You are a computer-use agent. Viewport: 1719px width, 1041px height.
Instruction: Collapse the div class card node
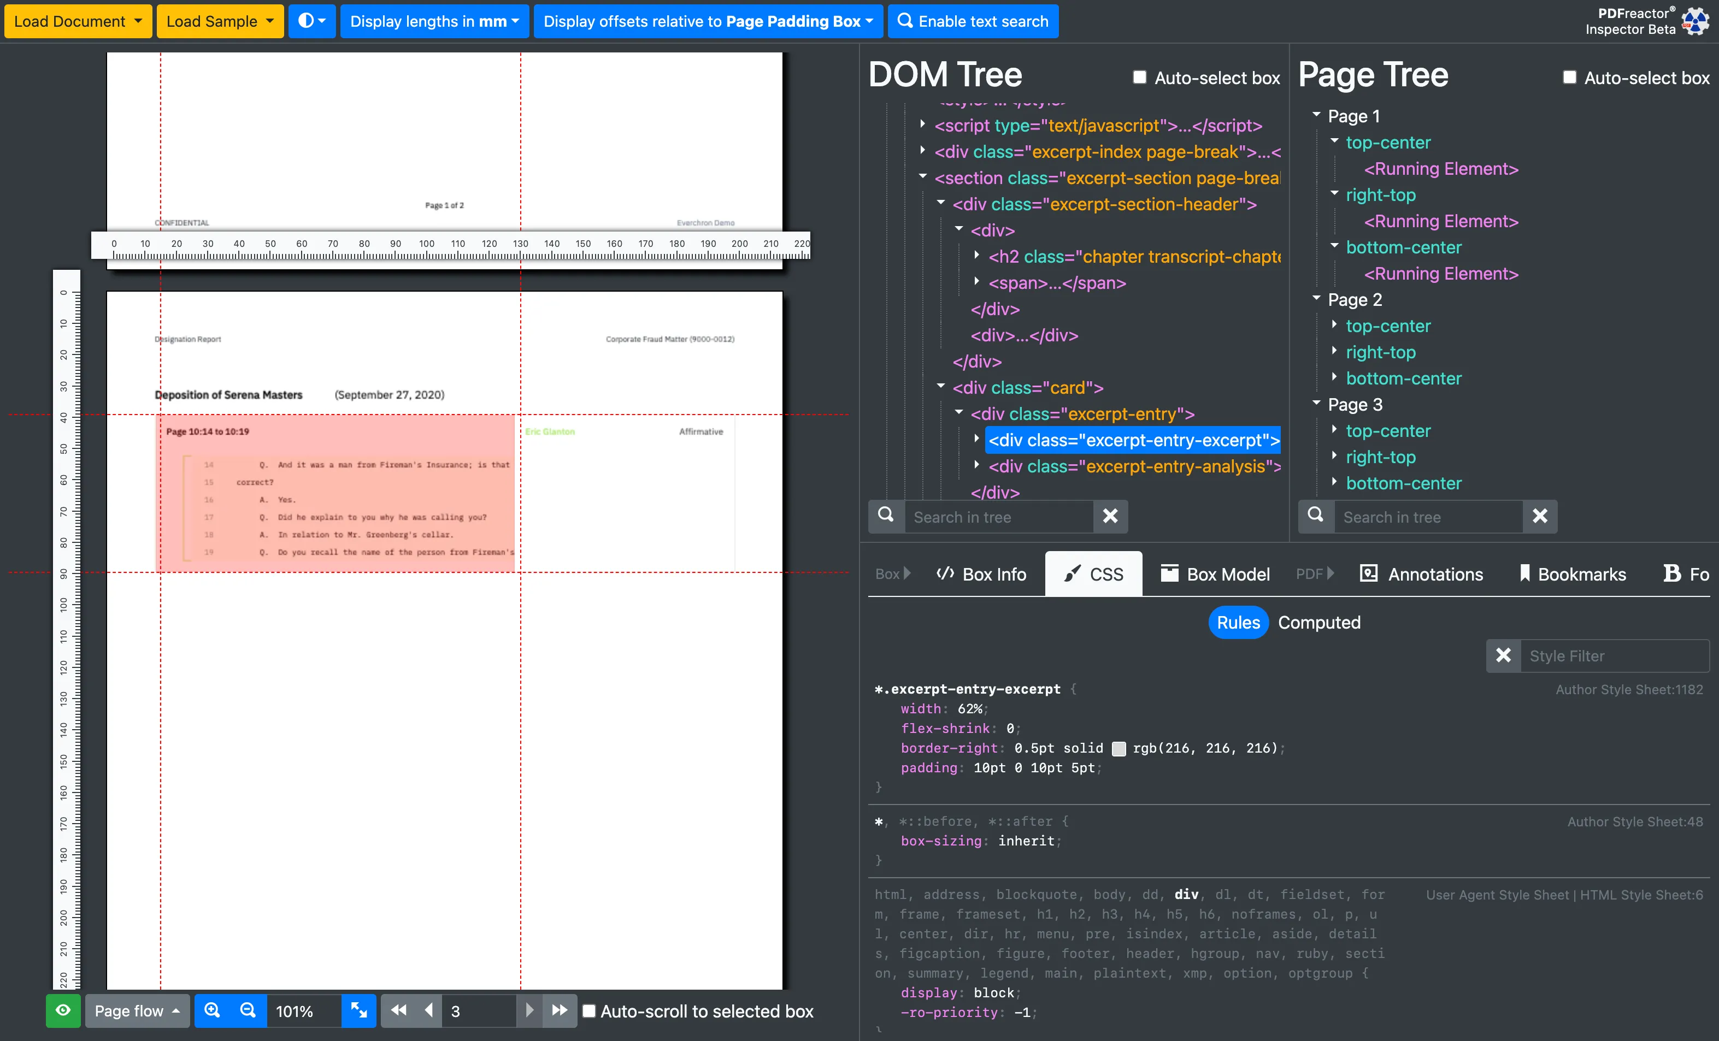pos(941,386)
